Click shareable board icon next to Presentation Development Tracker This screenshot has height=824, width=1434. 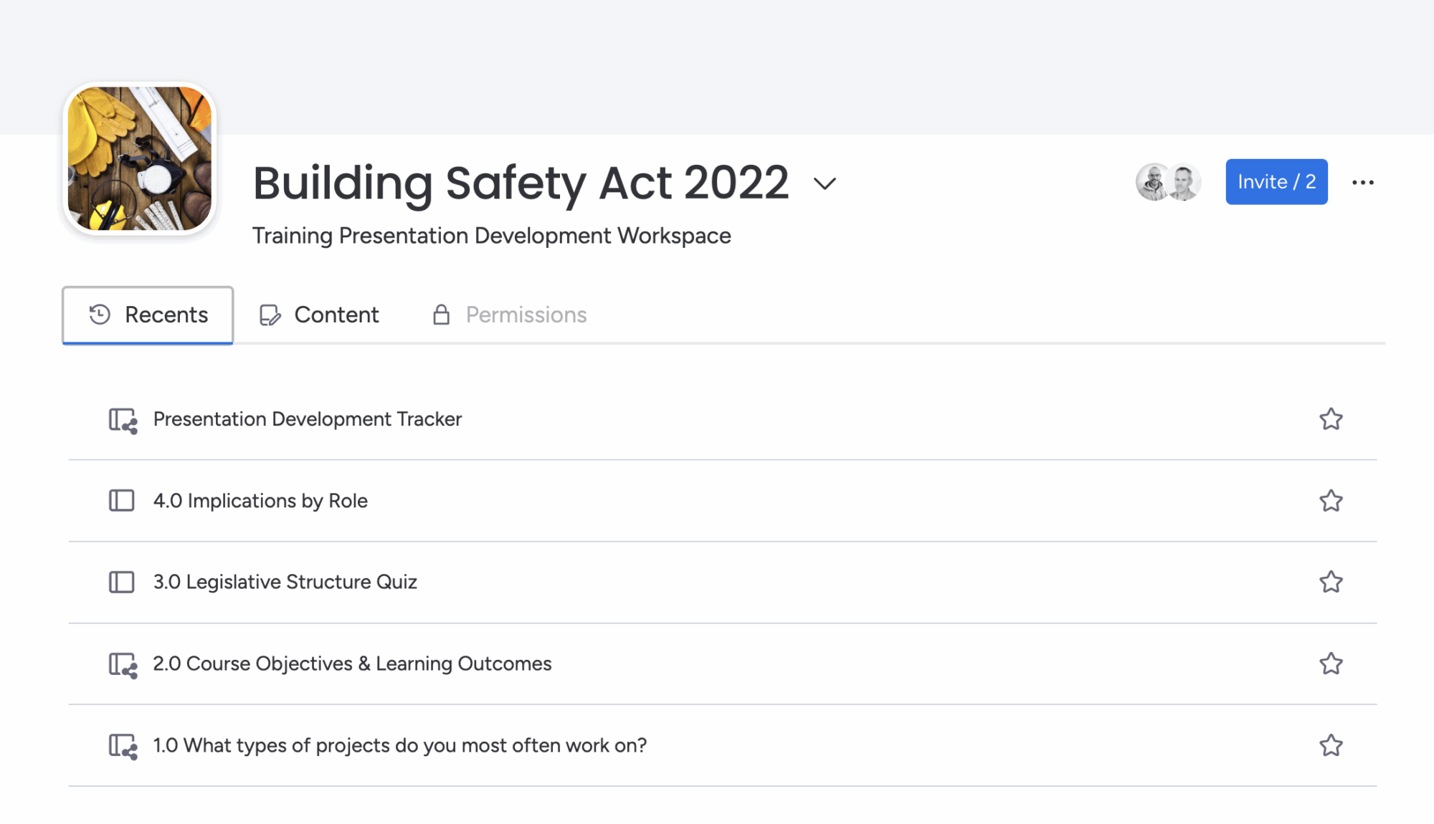point(123,420)
